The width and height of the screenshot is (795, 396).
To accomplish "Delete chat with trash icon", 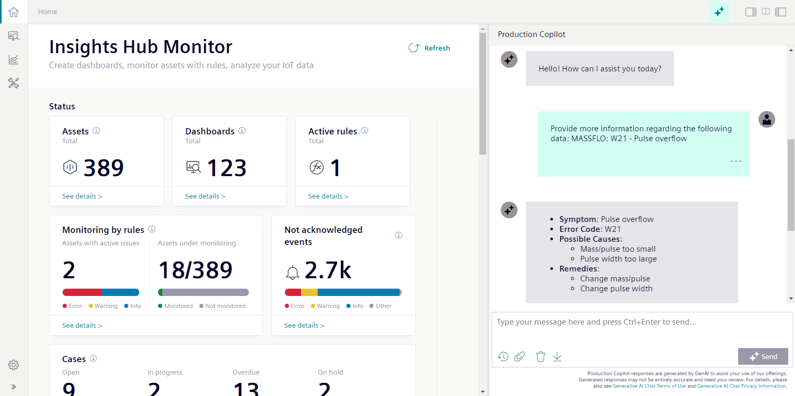I will pyautogui.click(x=540, y=356).
